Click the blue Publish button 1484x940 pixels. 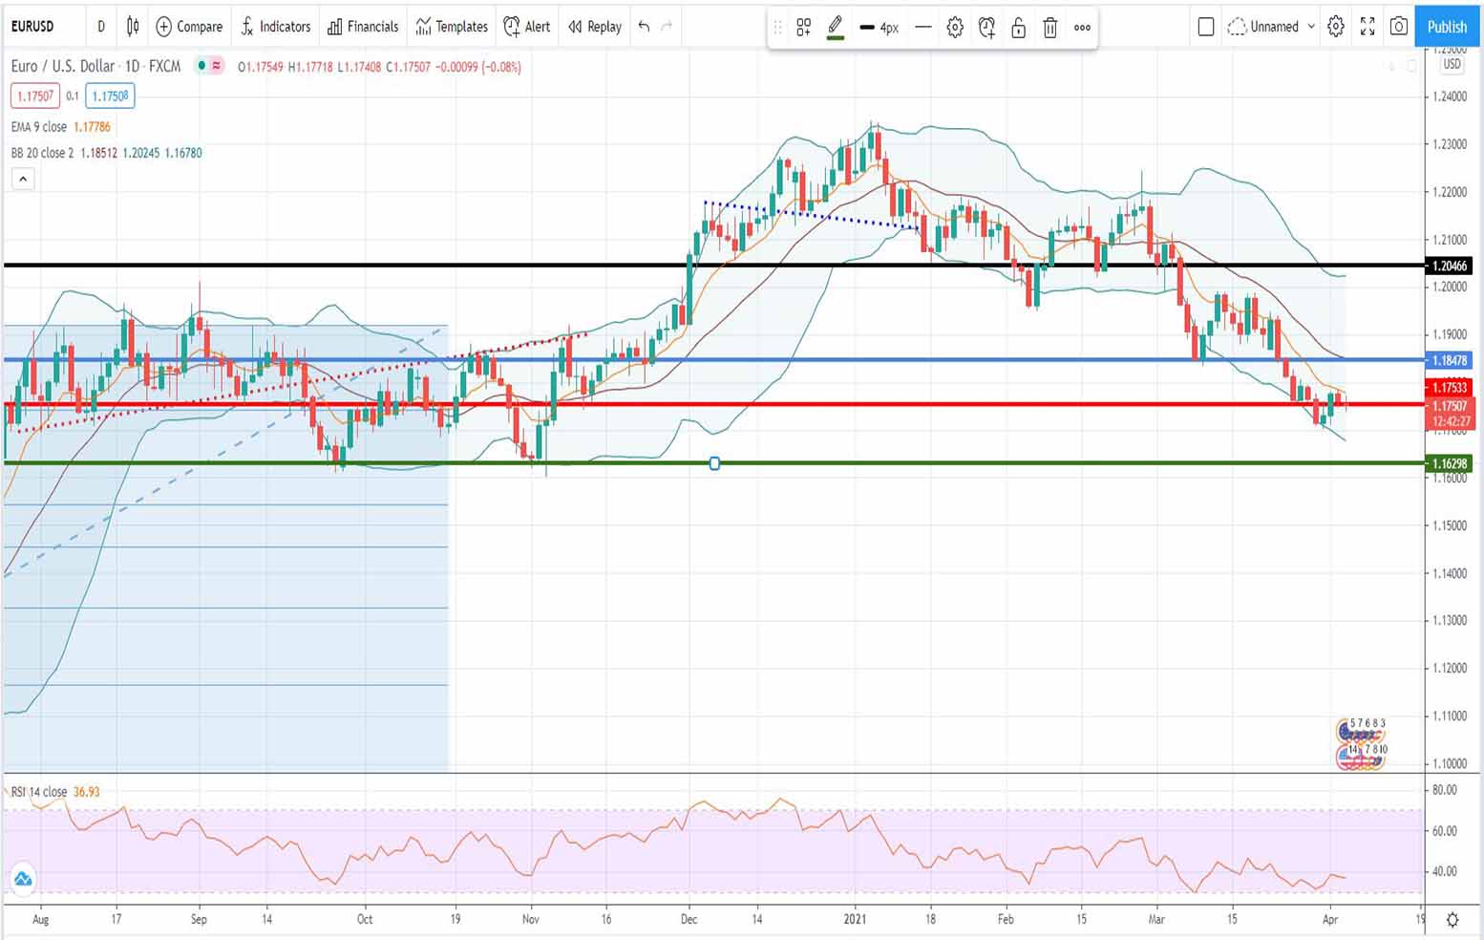tap(1447, 27)
